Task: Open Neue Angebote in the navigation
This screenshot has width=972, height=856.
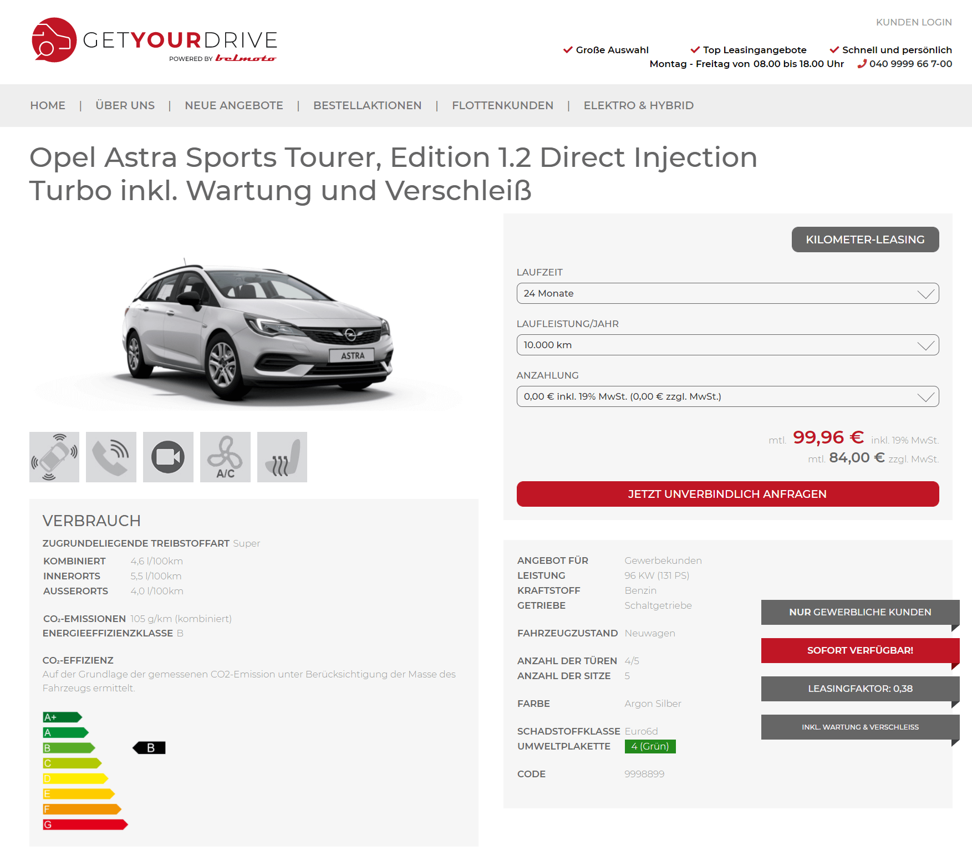Action: pyautogui.click(x=234, y=105)
